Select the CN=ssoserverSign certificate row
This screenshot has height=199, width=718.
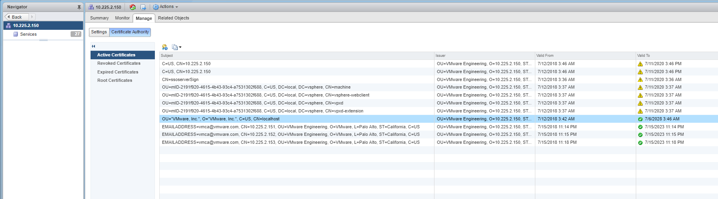click(x=438, y=79)
